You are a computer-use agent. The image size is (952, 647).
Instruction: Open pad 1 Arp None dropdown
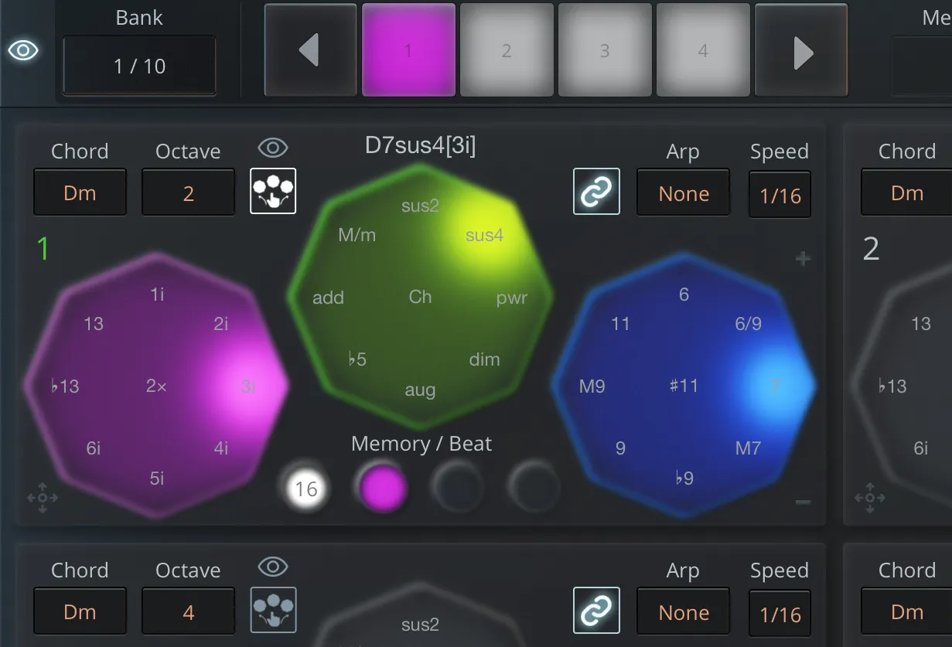[x=684, y=193]
